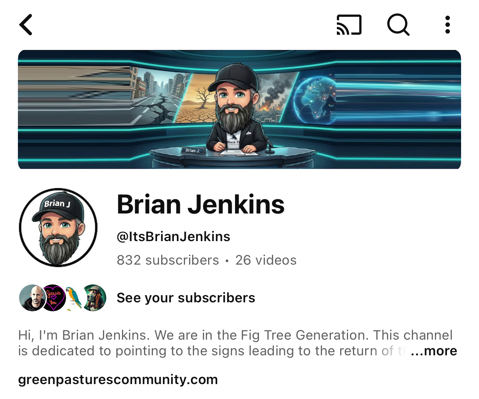Viewport: 479px width, 399px height.
Task: Tap the parrot subscriber avatar
Action: click(x=74, y=298)
